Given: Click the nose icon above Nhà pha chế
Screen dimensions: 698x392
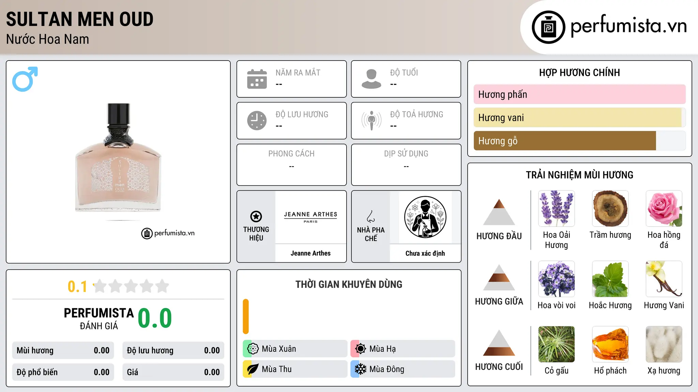Looking at the screenshot, I should pyautogui.click(x=371, y=216).
